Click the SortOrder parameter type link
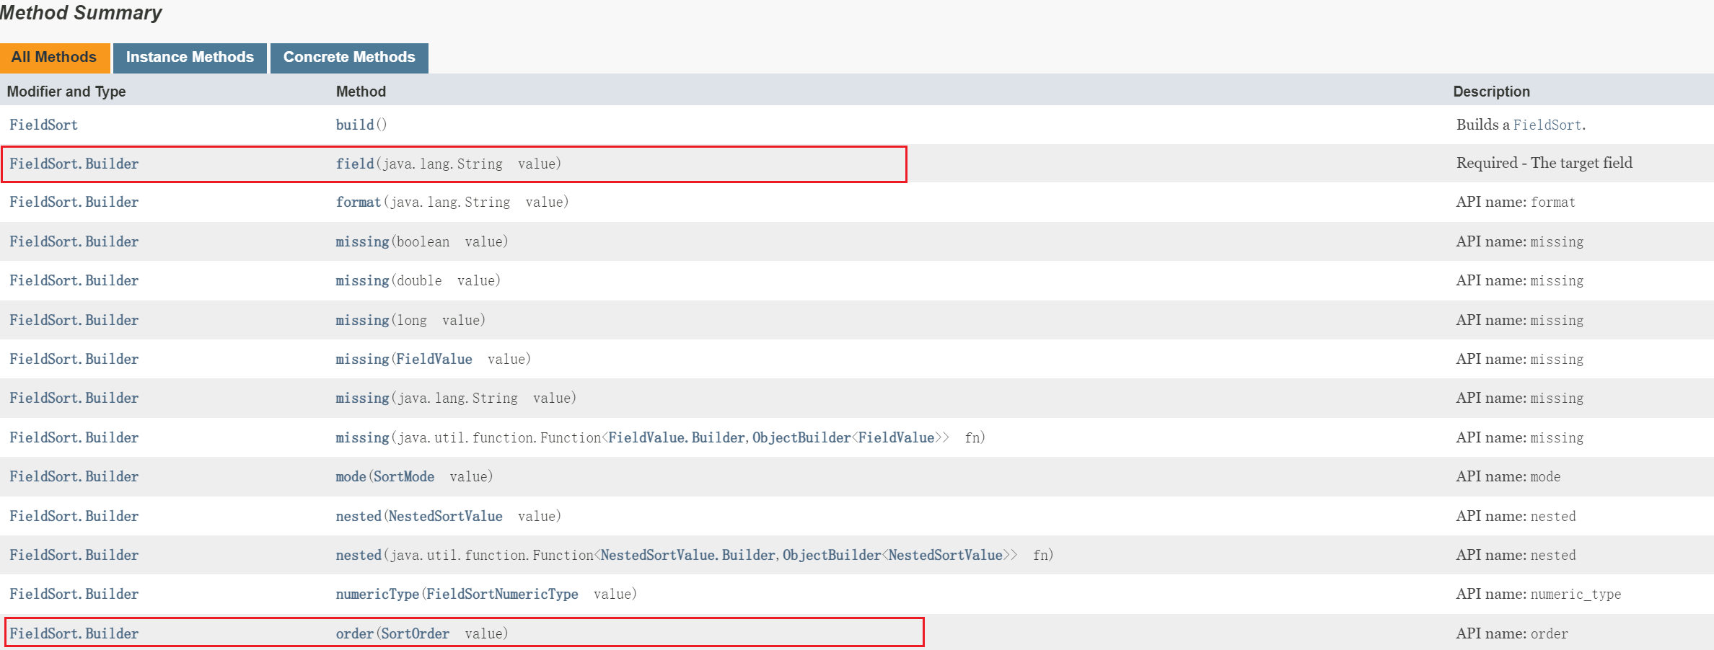The width and height of the screenshot is (1714, 650). pos(415,634)
